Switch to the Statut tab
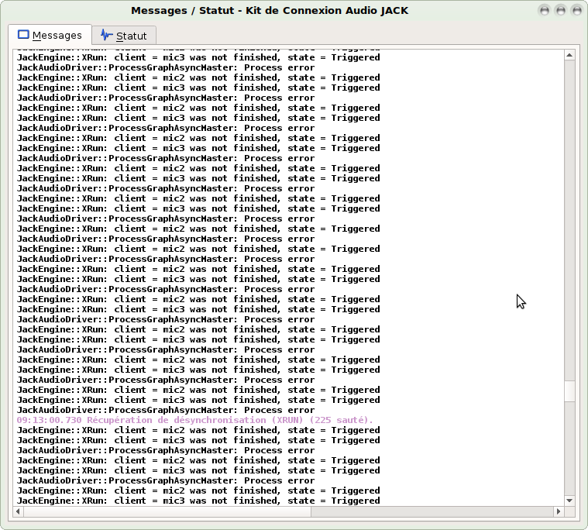Image resolution: width=588 pixels, height=530 pixels. point(124,36)
